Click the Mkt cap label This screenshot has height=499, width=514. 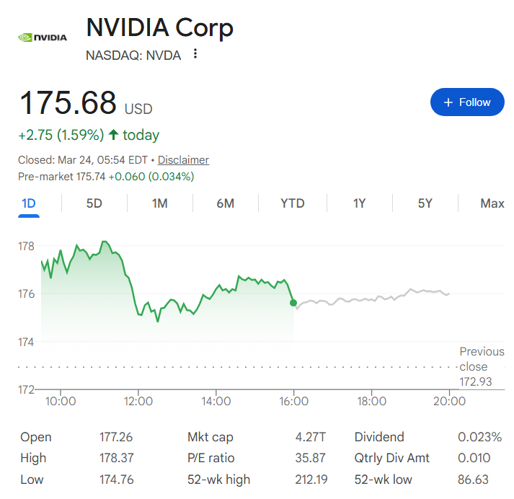[210, 437]
